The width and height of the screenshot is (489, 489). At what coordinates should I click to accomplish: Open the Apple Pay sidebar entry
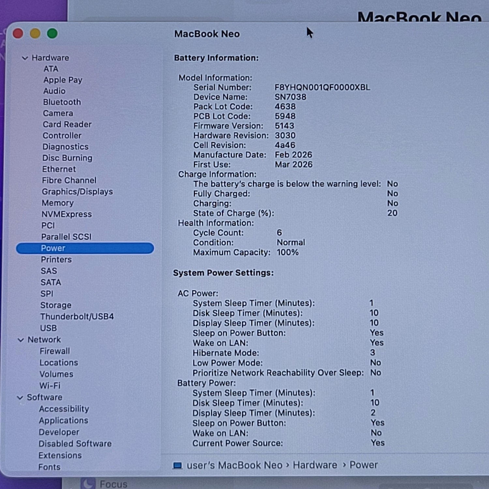pyautogui.click(x=63, y=80)
